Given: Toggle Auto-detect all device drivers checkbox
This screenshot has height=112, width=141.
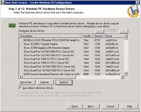Looking at the screenshot, I should point(20,88).
